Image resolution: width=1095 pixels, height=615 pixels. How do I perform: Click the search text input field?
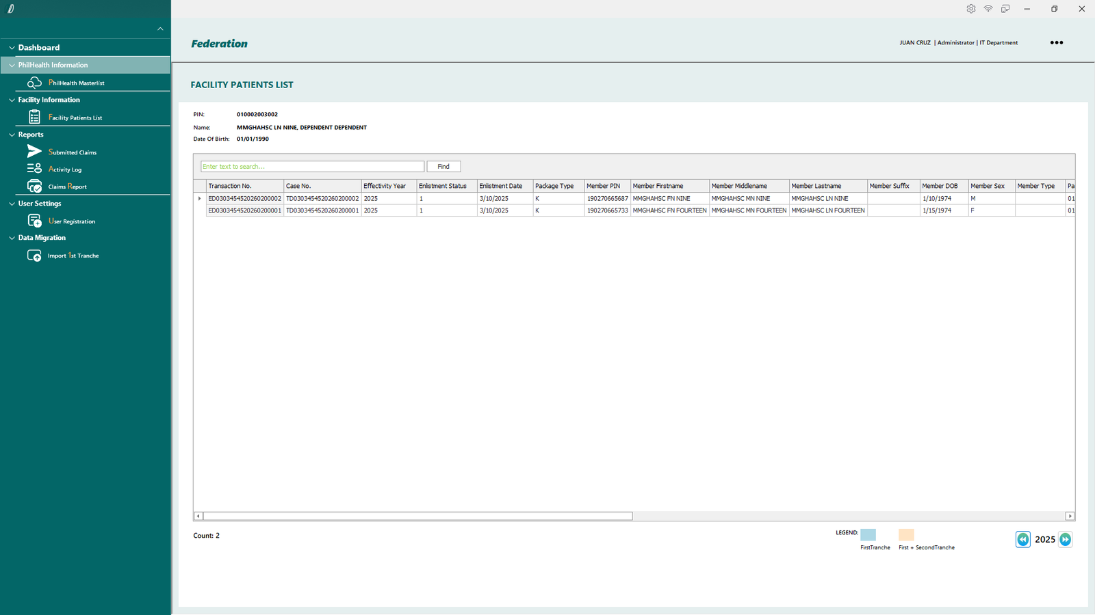(312, 167)
